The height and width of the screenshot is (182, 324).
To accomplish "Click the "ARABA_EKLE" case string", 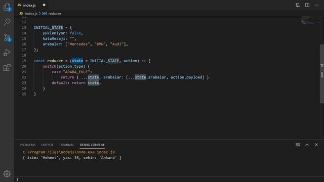I will [76, 72].
